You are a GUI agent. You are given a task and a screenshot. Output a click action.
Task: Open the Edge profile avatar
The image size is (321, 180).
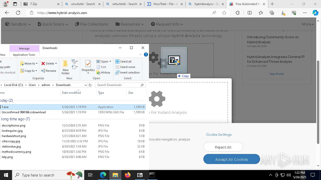coord(6,4)
